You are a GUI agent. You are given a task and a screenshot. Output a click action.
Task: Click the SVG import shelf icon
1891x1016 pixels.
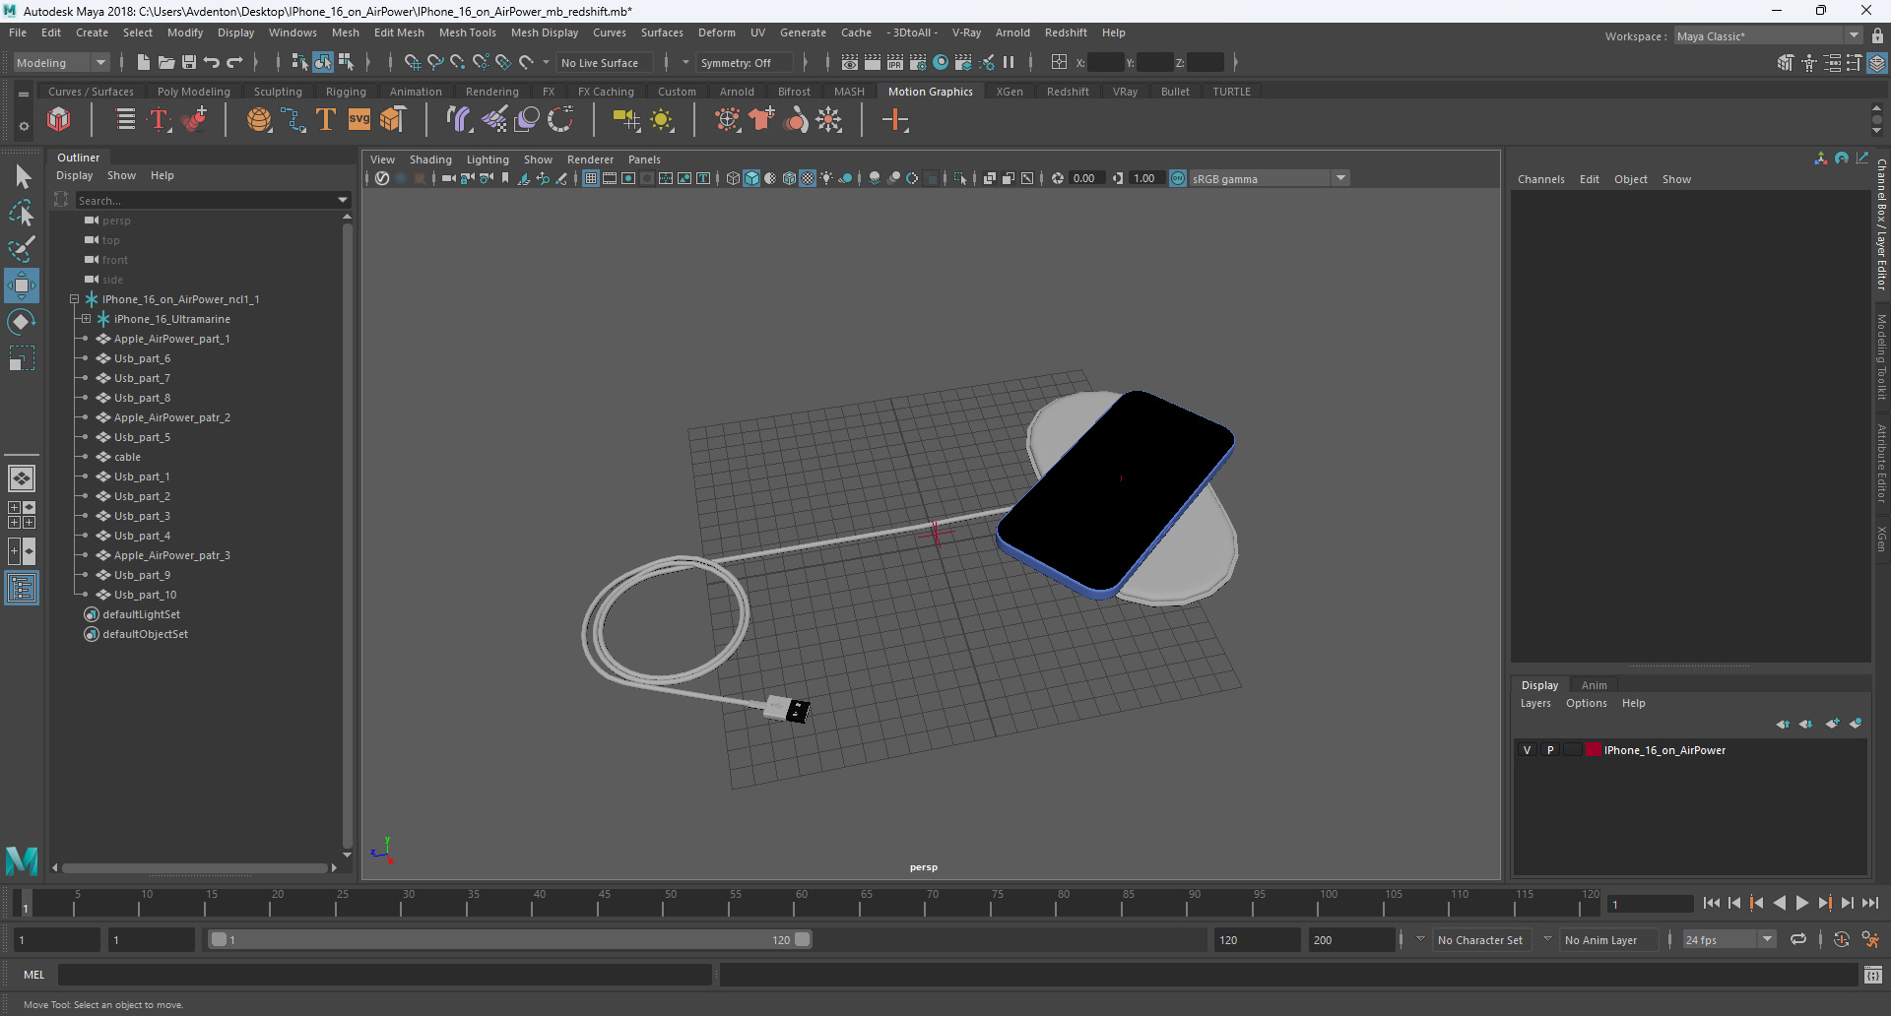tap(359, 120)
